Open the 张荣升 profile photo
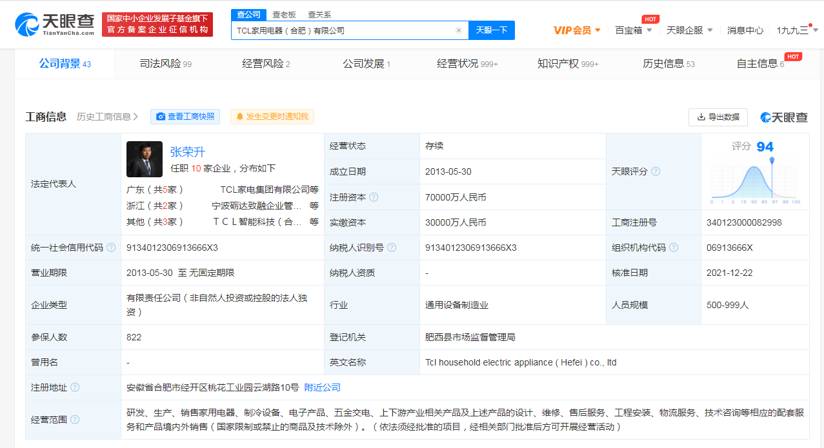This screenshot has width=824, height=448. pyautogui.click(x=145, y=159)
